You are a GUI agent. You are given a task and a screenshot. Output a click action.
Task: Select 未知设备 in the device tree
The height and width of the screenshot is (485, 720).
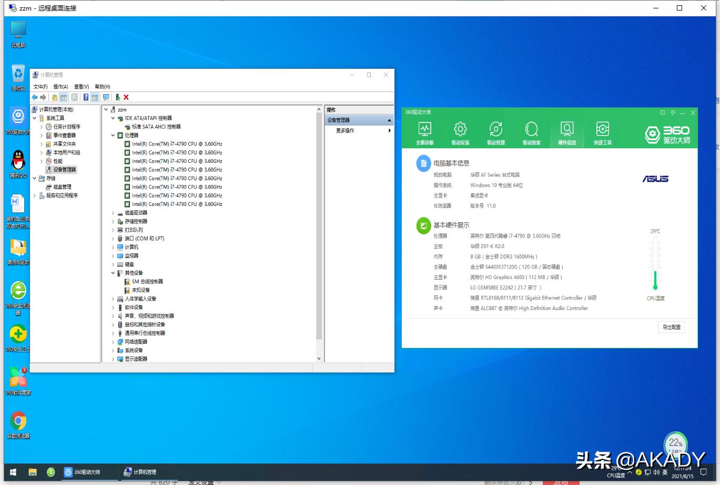(140, 291)
